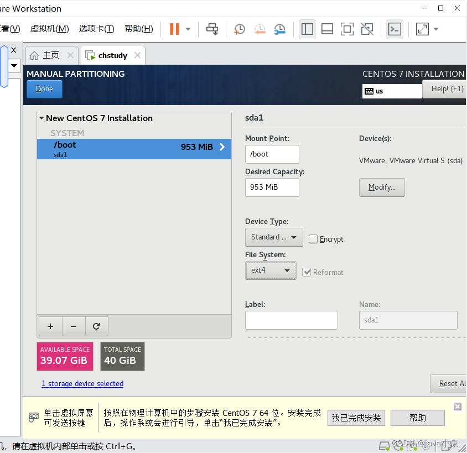Screen dimensions: 467x453
Task: Click the Help! (F1) button
Action: tap(445, 89)
